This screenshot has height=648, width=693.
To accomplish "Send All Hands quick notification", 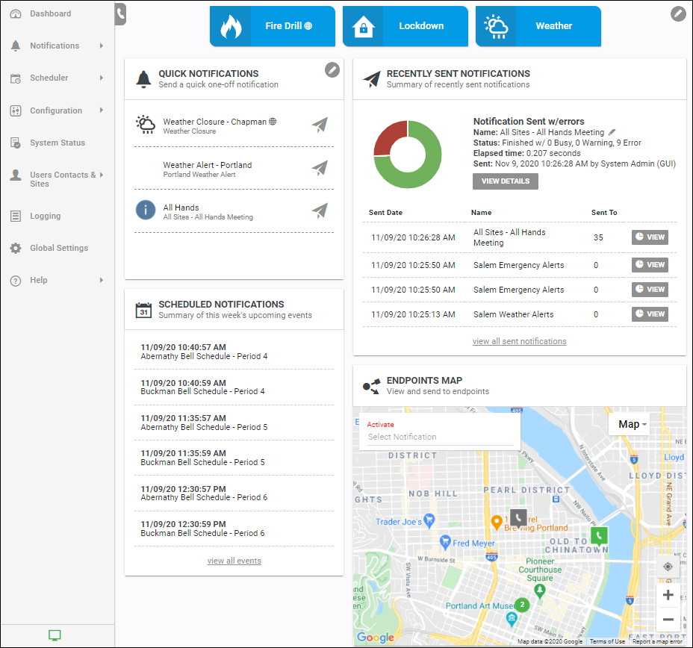I will 320,211.
